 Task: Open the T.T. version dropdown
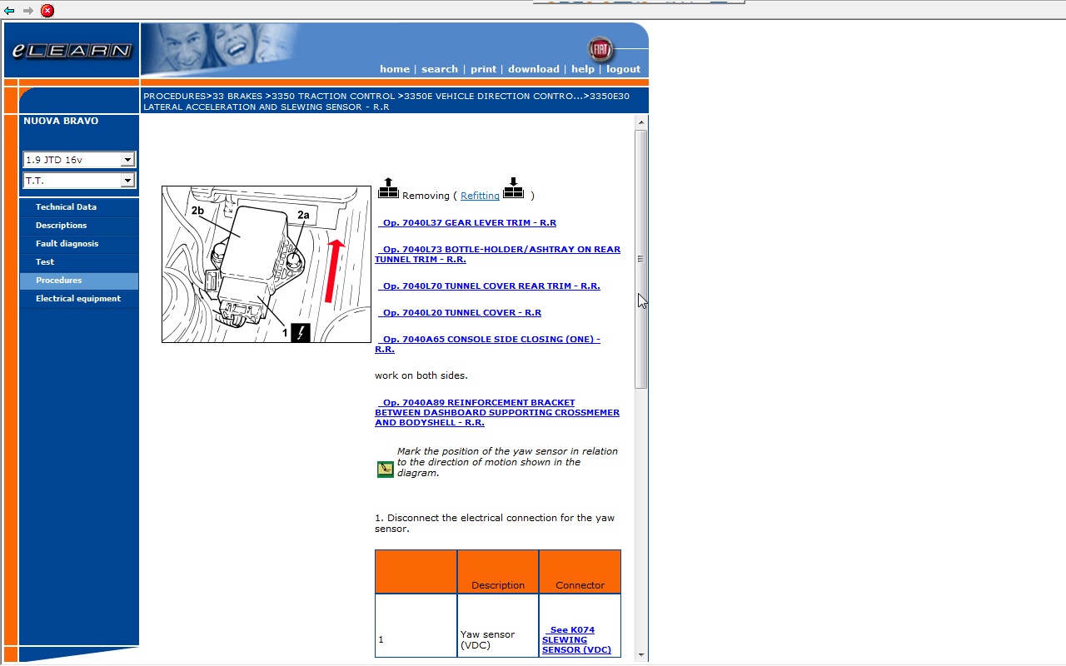coord(127,181)
